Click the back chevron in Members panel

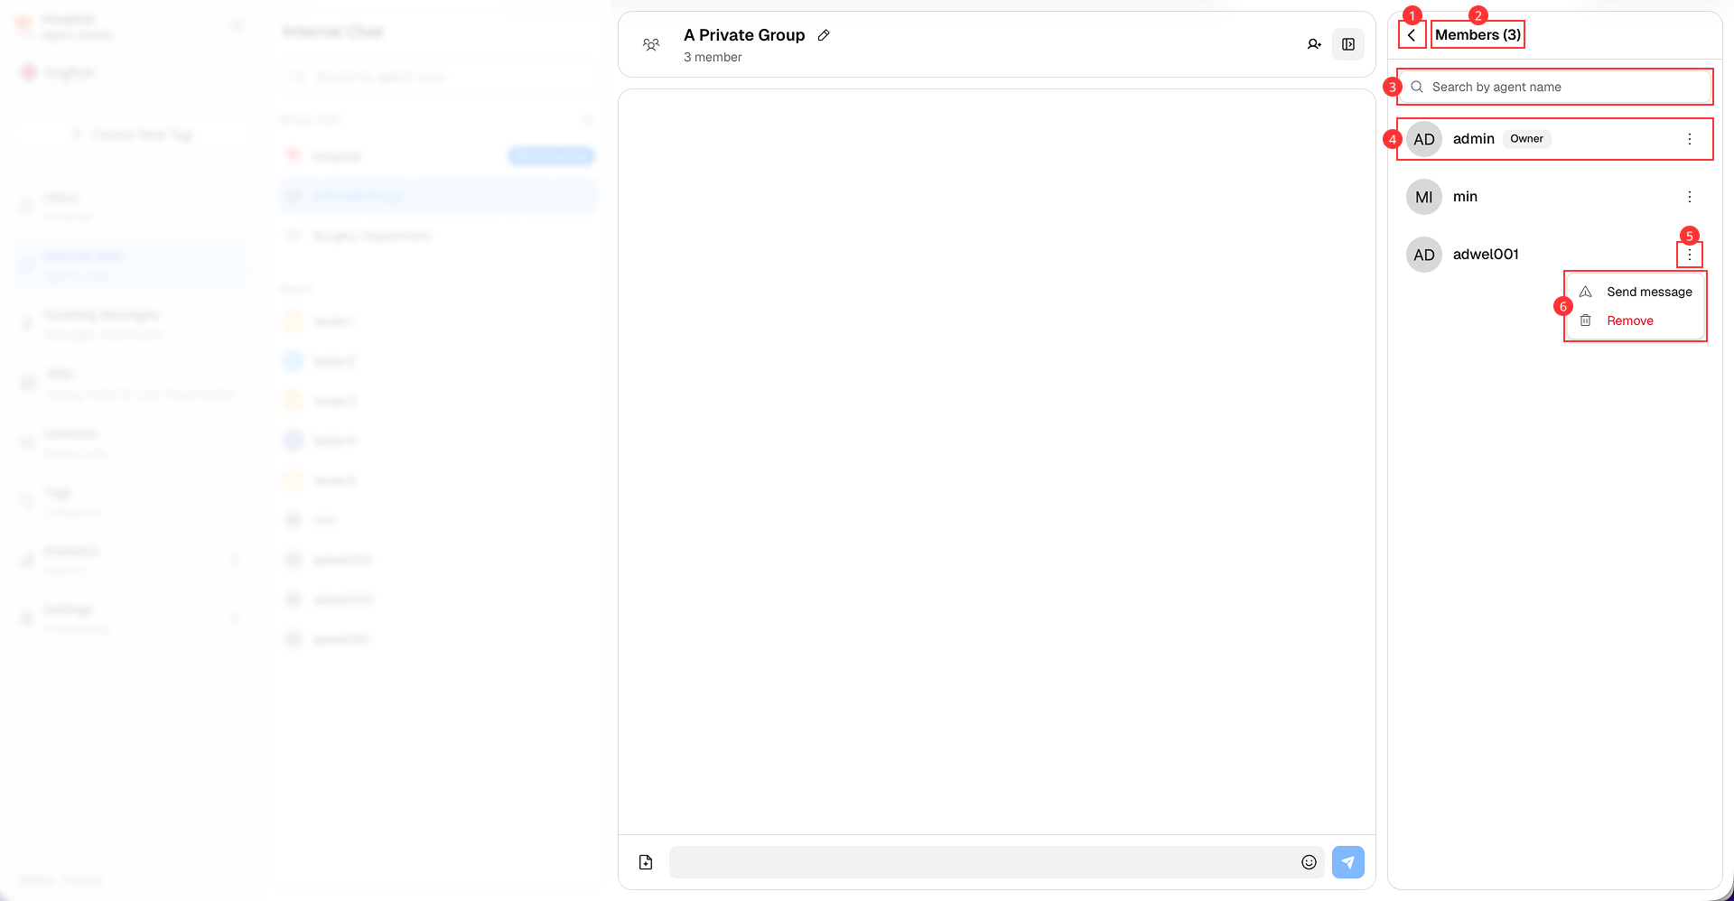(x=1412, y=35)
